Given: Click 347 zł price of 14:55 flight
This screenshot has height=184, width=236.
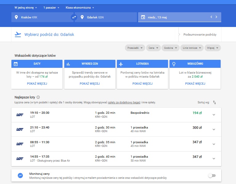Looking at the screenshot, I should [197, 157].
